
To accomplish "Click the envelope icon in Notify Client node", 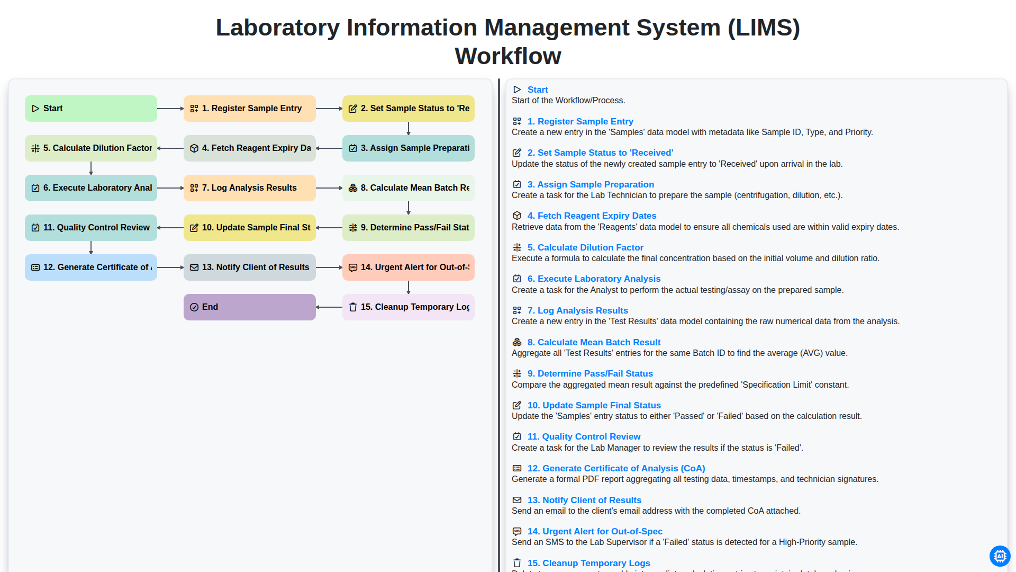I will pyautogui.click(x=194, y=267).
